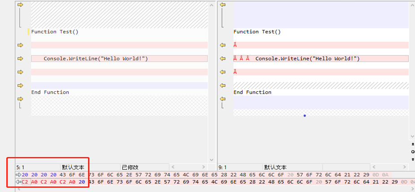This screenshot has width=415, height=192.
Task: Click left pane horizontal scrollbar right arrow
Action: (203, 167)
